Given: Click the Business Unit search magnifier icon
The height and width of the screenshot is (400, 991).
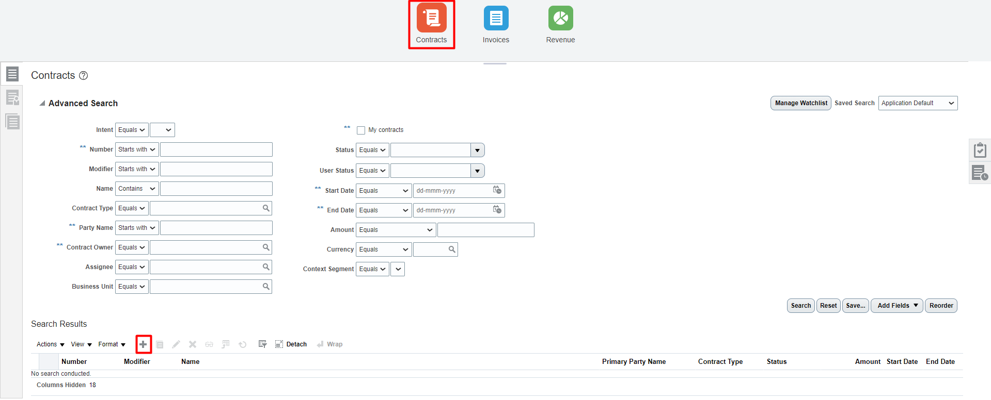Looking at the screenshot, I should tap(266, 287).
